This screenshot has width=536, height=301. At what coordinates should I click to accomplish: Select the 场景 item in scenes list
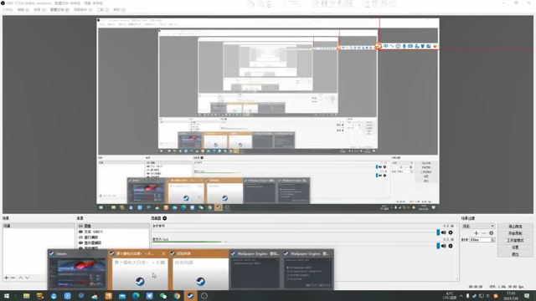point(39,226)
